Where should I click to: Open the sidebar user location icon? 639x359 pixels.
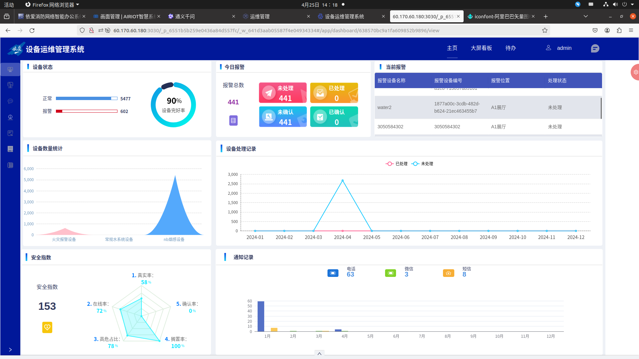pyautogui.click(x=10, y=117)
